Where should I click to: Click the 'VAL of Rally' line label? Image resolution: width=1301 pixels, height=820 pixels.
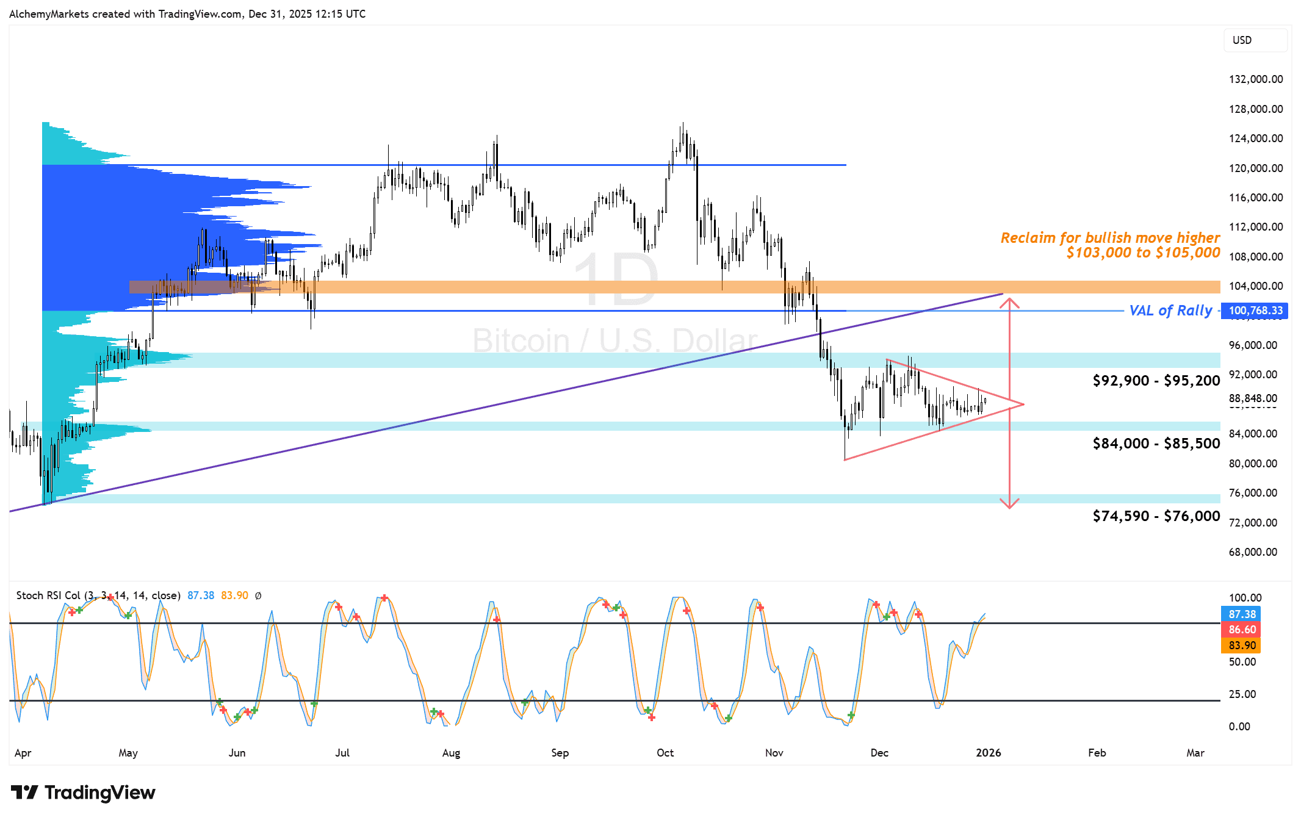(1170, 311)
